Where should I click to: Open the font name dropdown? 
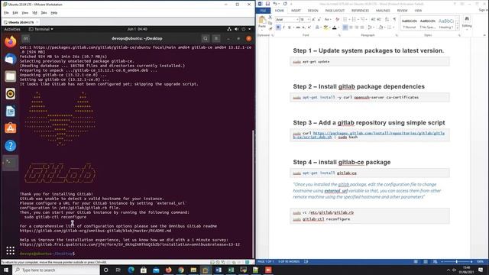tap(297, 19)
